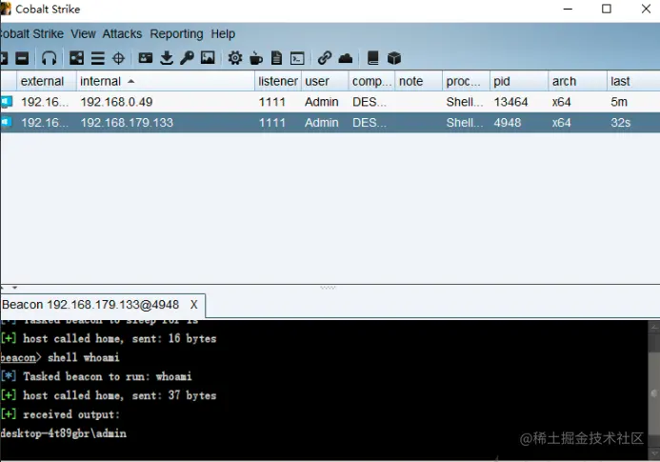
Task: Click the console scrollbar down arrow
Action: point(654,453)
